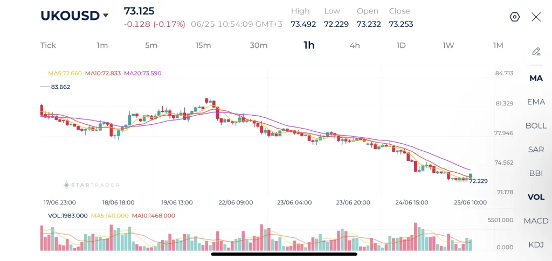Image resolution: width=552 pixels, height=261 pixels.
Task: Toggle the MA indicator on the chart
Action: 536,79
